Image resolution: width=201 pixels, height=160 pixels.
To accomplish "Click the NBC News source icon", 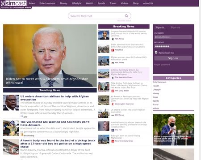I will click(x=113, y=63).
